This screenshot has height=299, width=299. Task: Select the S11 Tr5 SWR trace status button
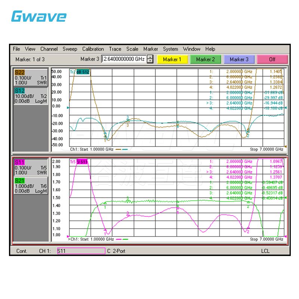click(x=31, y=167)
